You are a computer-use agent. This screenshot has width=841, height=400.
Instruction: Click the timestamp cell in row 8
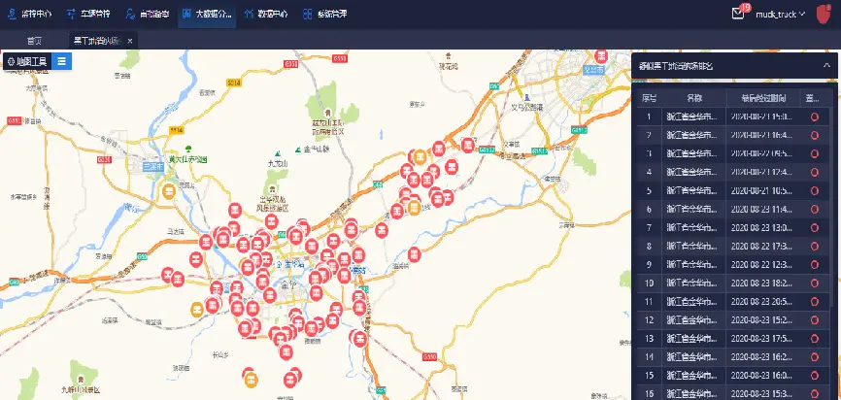click(763, 246)
